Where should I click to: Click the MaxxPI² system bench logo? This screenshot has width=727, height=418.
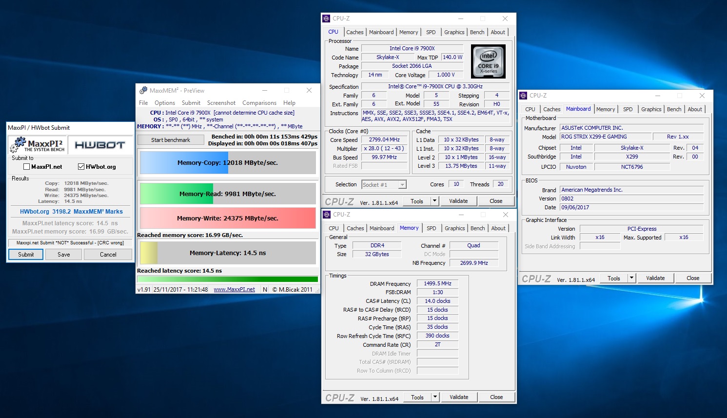coord(38,145)
